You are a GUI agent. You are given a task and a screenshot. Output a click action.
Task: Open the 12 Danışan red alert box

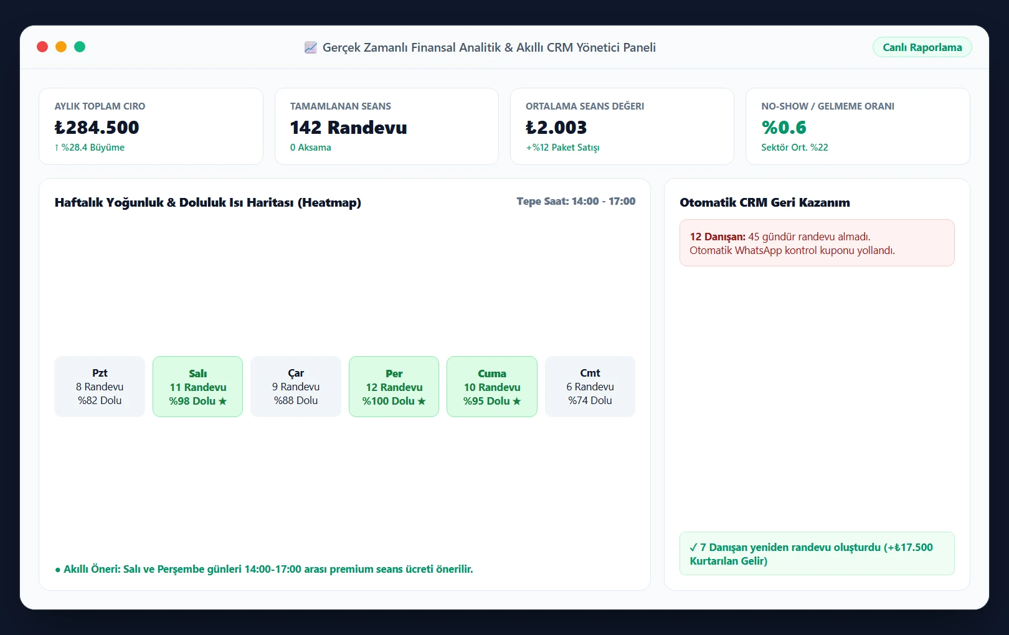[x=817, y=243]
